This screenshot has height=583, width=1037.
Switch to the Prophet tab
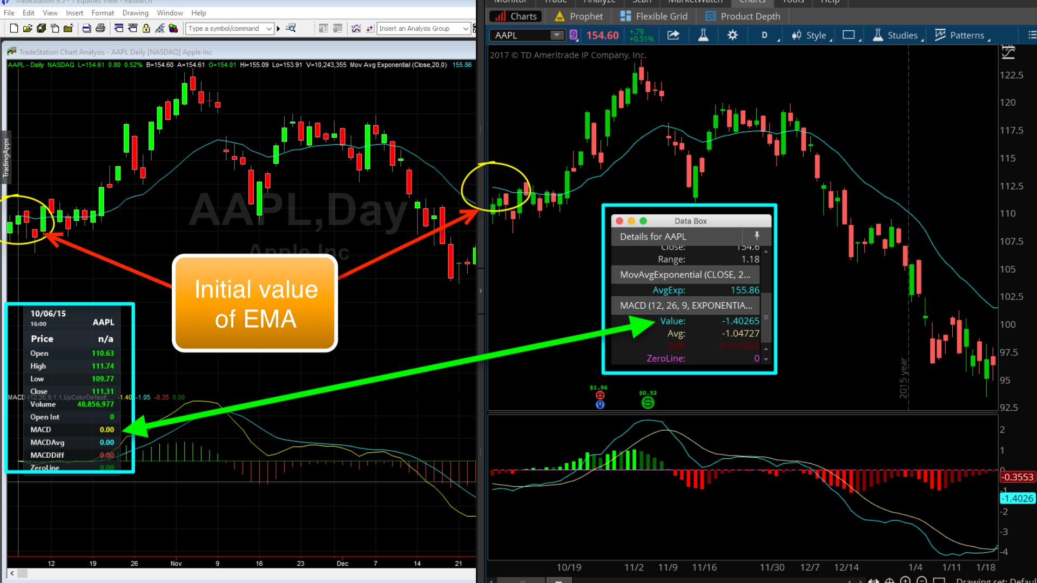pos(578,16)
